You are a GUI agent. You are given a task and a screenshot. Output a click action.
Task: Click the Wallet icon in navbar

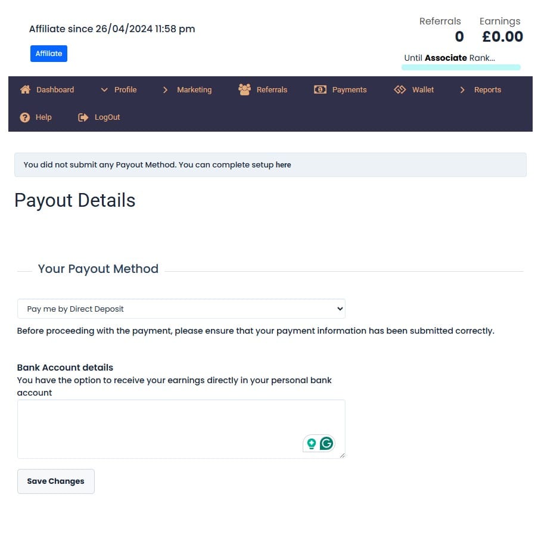(x=400, y=90)
